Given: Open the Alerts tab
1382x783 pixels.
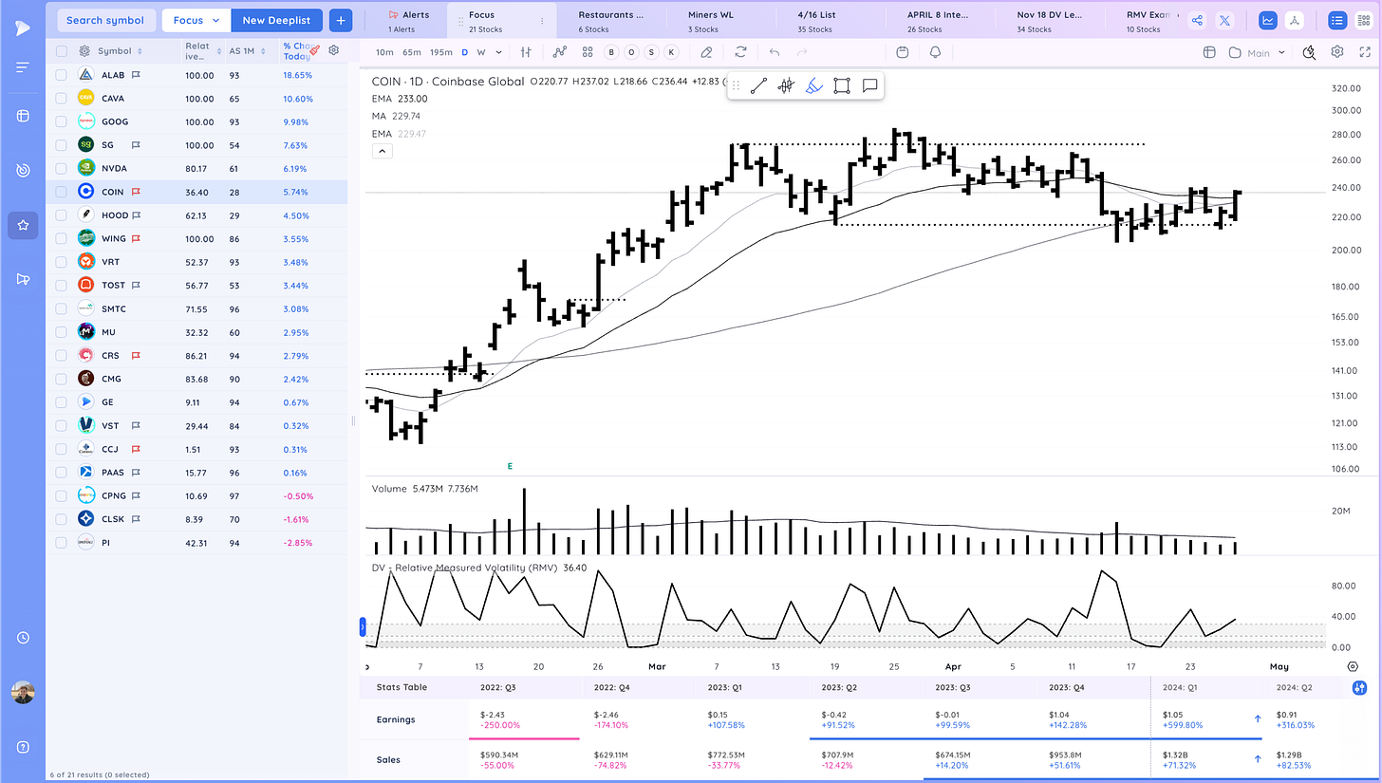Looking at the screenshot, I should click(408, 21).
